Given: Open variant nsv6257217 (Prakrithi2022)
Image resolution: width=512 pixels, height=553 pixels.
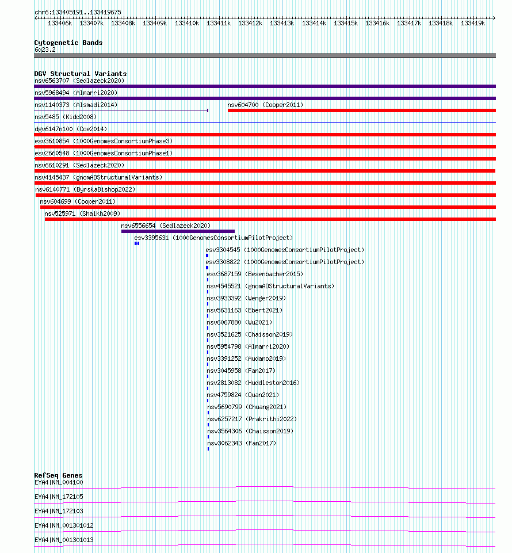Looking at the screenshot, I should 252,419.
